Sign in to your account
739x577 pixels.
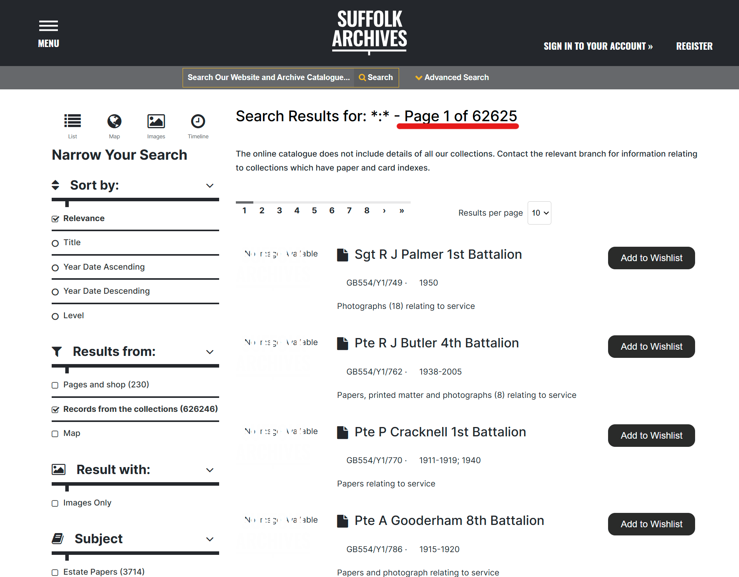pyautogui.click(x=598, y=46)
